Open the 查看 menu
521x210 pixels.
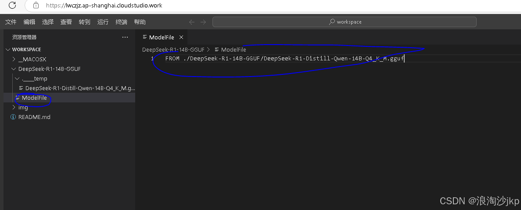point(66,22)
